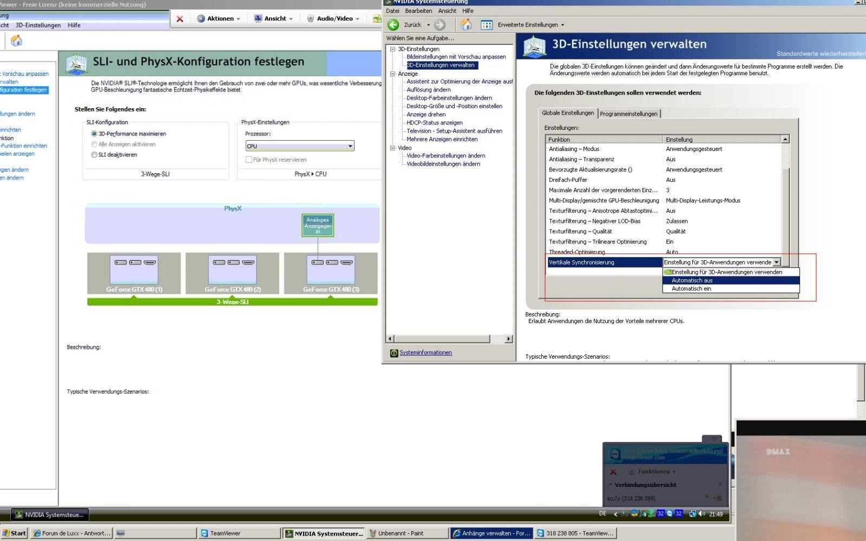The image size is (866, 541).
Task: Click the monitor icon beside Ansicht in TeamViewer toolbar
Action: [x=258, y=18]
